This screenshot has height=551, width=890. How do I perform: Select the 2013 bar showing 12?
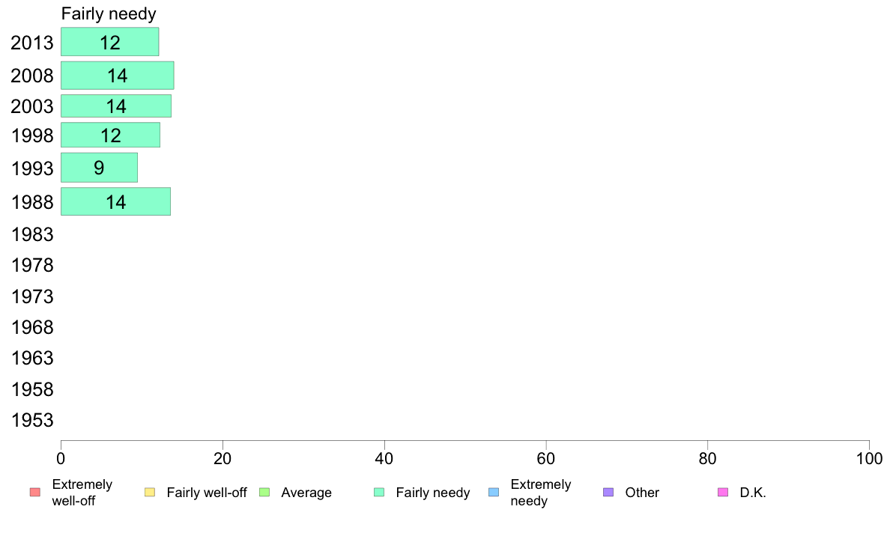coord(110,42)
